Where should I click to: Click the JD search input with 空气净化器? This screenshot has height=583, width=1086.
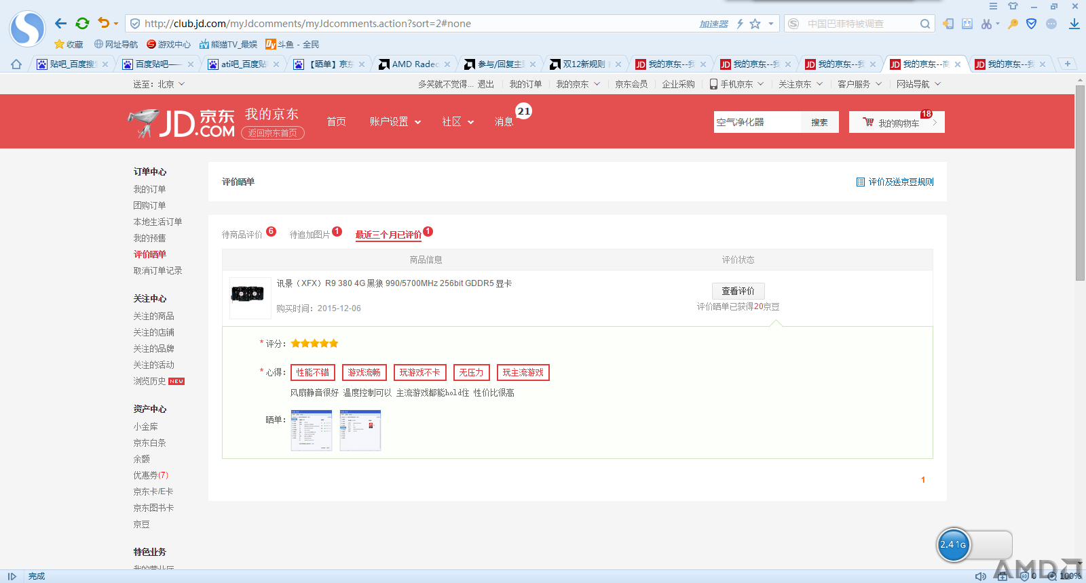point(757,122)
